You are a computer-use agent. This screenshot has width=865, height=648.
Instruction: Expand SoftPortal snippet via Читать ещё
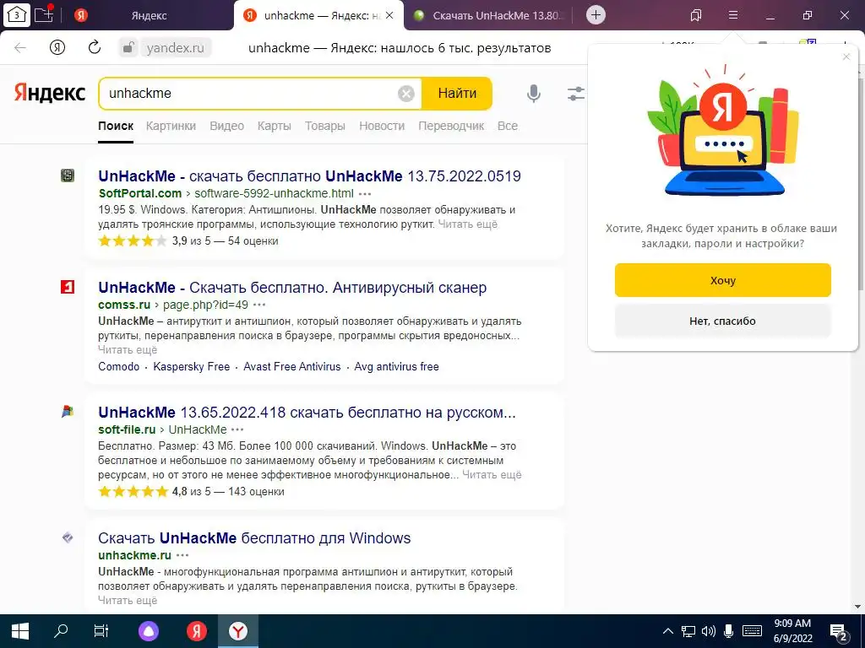(468, 224)
